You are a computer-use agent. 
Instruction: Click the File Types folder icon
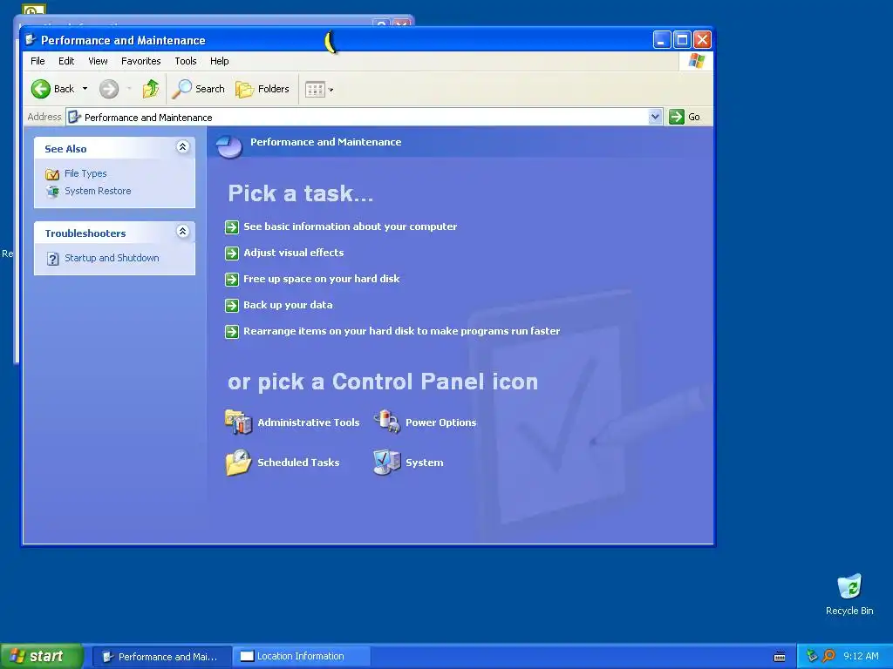click(x=52, y=174)
